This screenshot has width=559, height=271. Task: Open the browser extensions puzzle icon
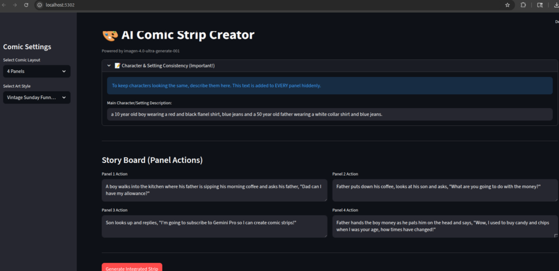pyautogui.click(x=523, y=5)
